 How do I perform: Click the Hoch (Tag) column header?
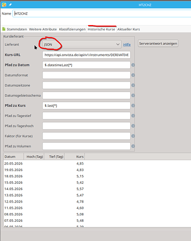(34, 157)
